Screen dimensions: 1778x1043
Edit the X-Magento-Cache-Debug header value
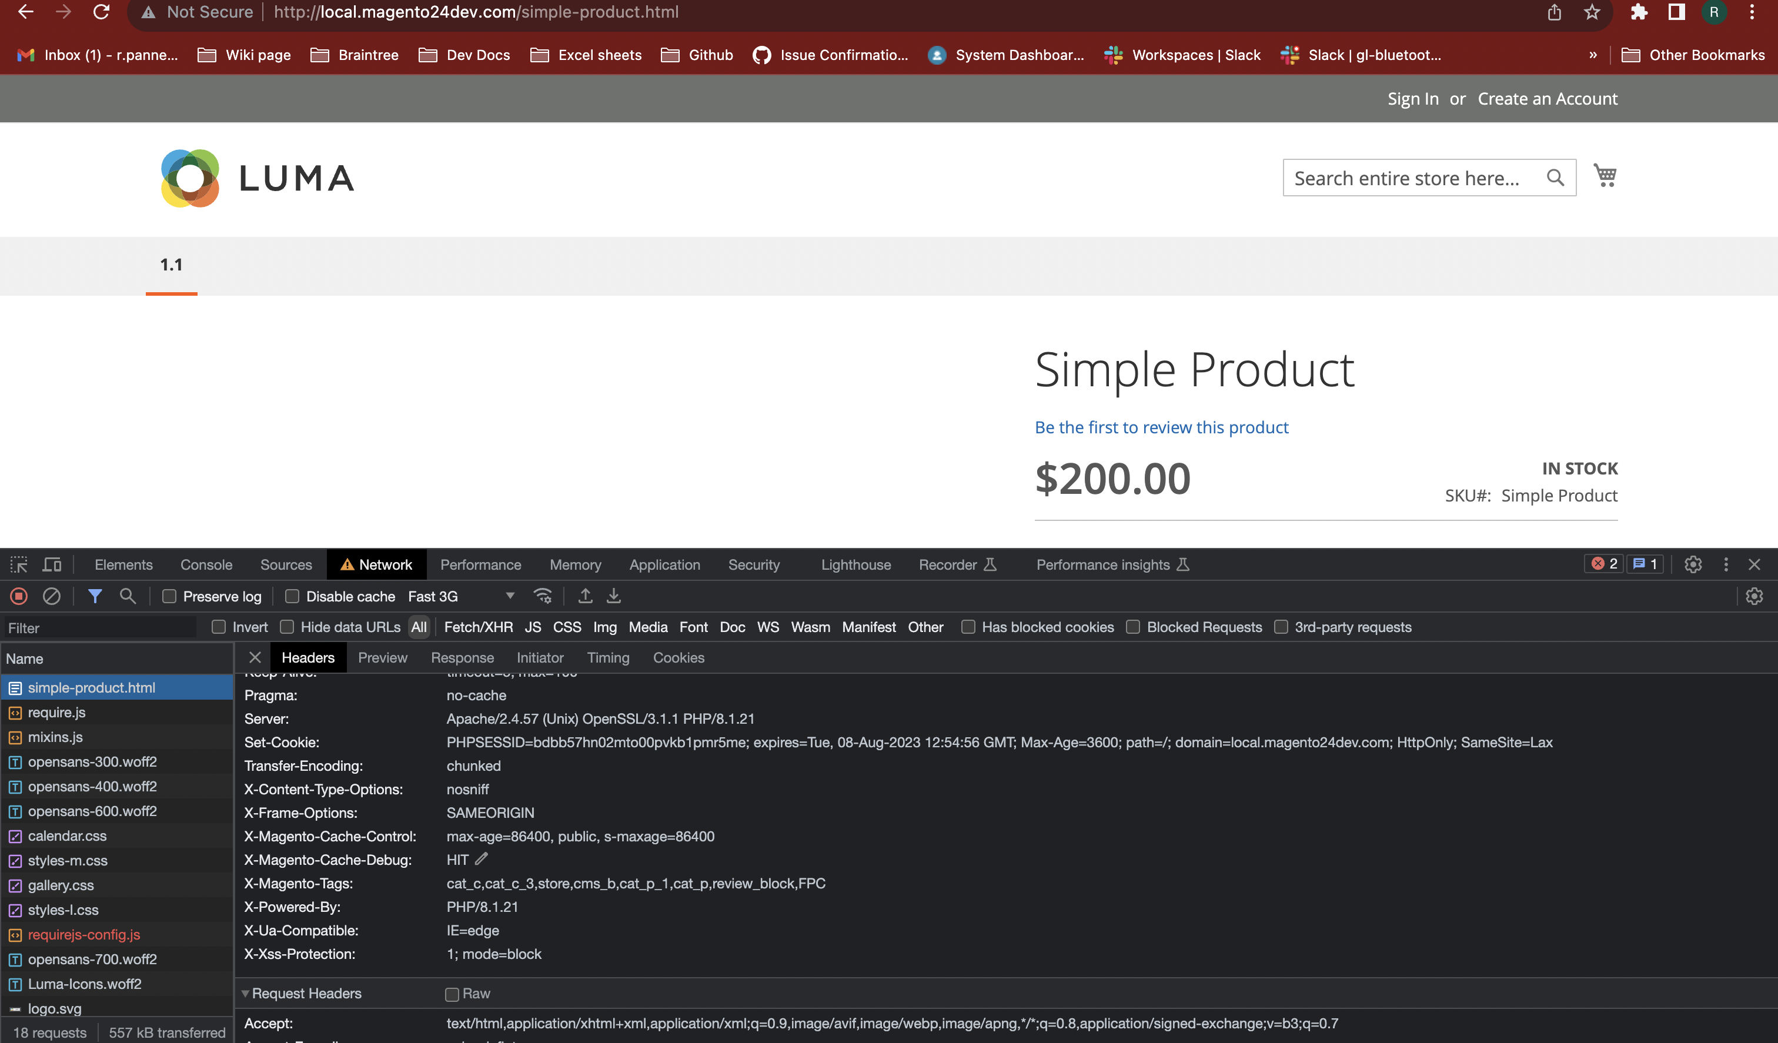pos(483,860)
